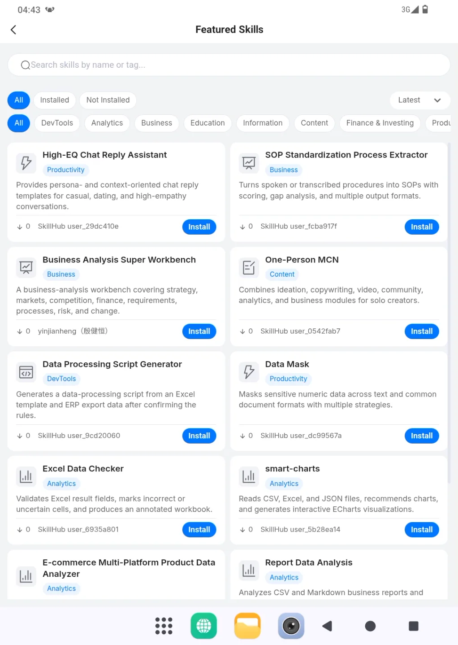The image size is (458, 645).
Task: Open the Latest sort dropdown
Action: [419, 100]
